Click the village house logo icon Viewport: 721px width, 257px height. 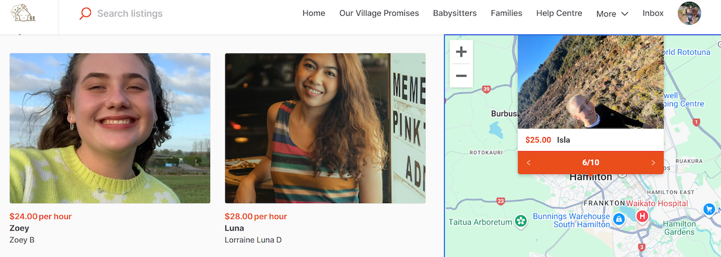[x=23, y=14]
